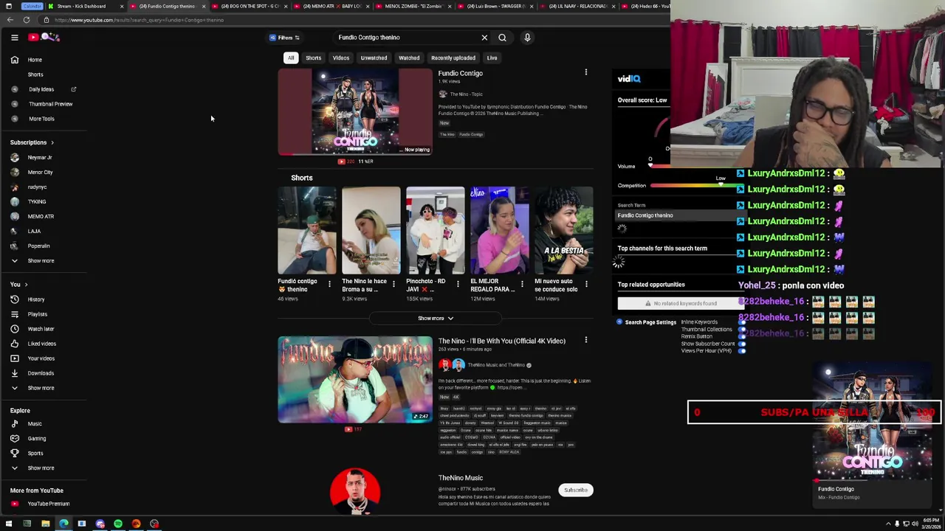Go back in the browser
This screenshot has height=531, width=945.
[10, 20]
